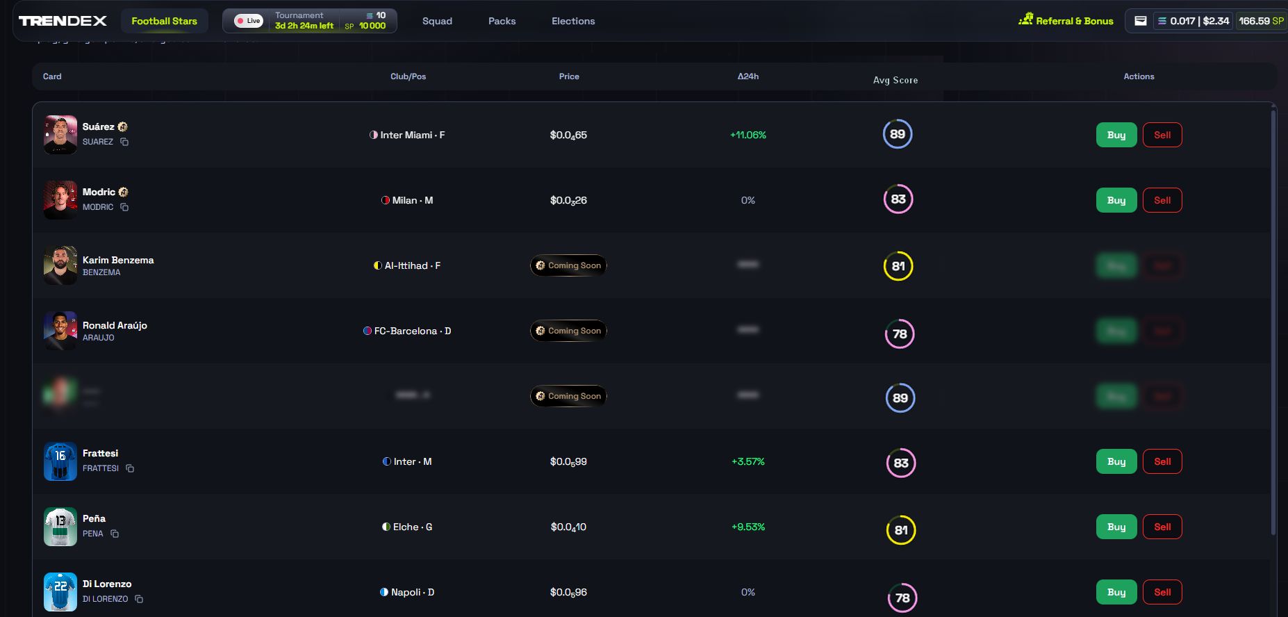Viewport: 1288px width, 617px height.
Task: Sort by Card column header
Action: click(52, 76)
